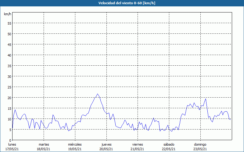Click the 'sábado' day label

(x=169, y=144)
